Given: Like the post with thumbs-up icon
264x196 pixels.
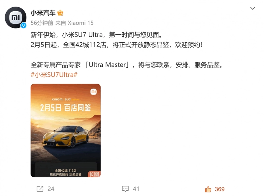Looking at the screenshot, I should tap(208, 189).
